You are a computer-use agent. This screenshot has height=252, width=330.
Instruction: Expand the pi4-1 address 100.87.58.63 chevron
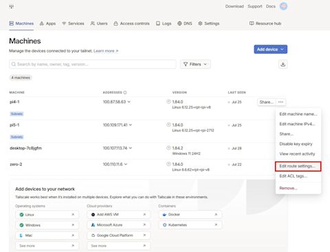pyautogui.click(x=129, y=102)
